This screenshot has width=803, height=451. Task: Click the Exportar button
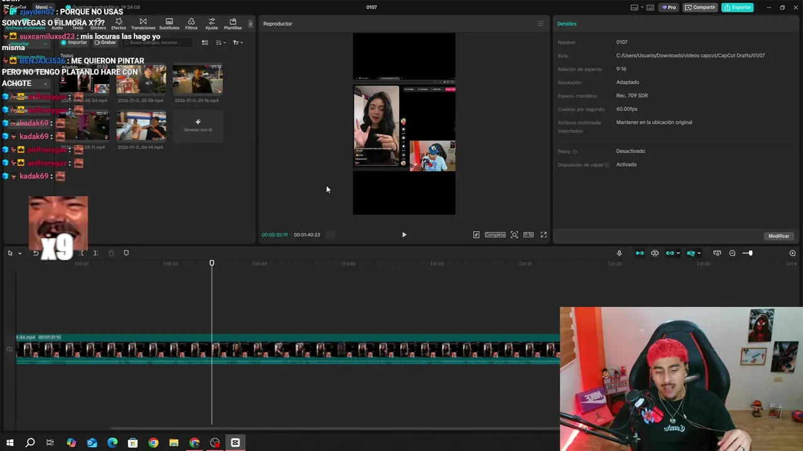pos(737,8)
